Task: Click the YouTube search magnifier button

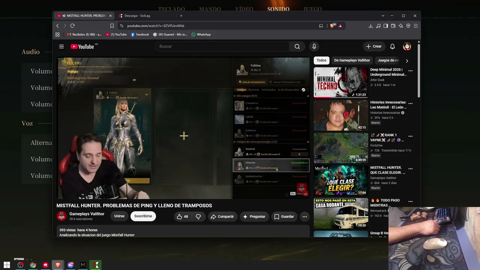Action: pos(297,46)
